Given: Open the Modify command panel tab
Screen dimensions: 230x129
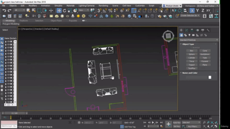Looking at the screenshot, I should tap(187, 30).
